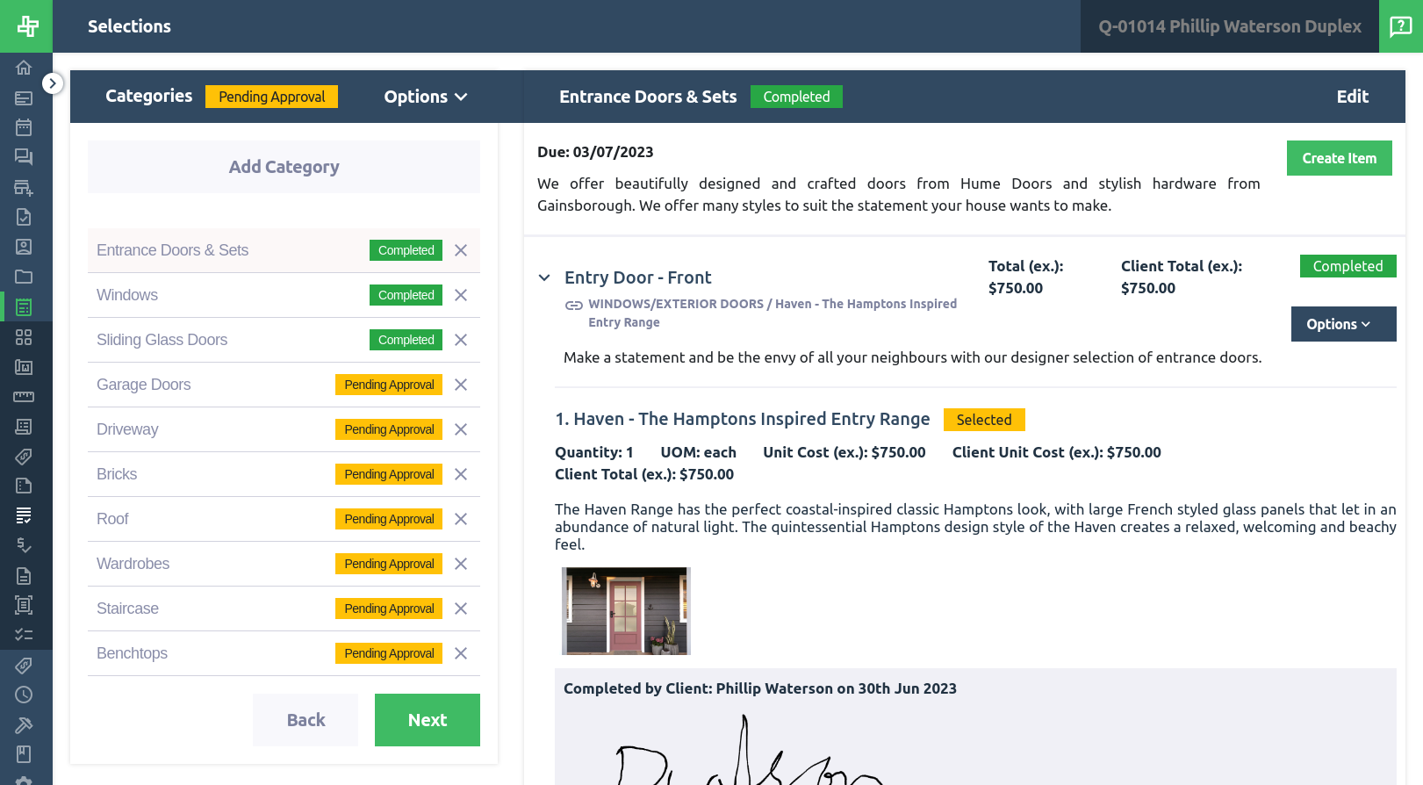The image size is (1423, 785).
Task: Open the Haven entry door thumbnail image
Action: point(626,611)
